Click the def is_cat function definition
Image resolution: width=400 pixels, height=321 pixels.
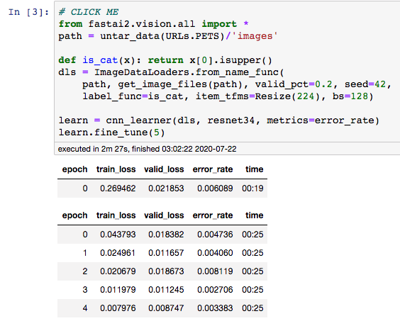(165, 60)
